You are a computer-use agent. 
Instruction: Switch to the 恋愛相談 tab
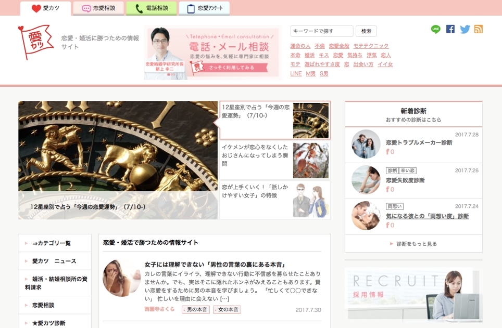(98, 8)
